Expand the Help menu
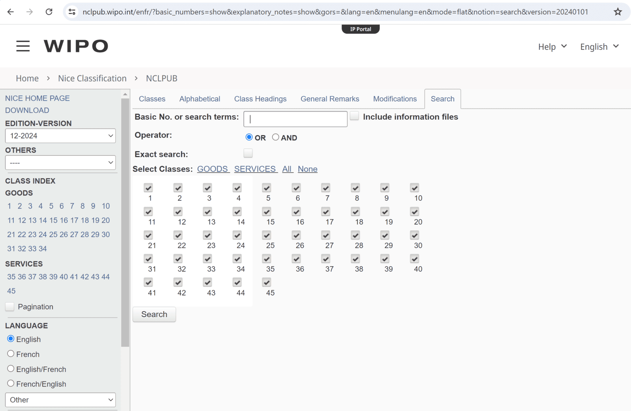The height and width of the screenshot is (411, 631). pyautogui.click(x=552, y=47)
